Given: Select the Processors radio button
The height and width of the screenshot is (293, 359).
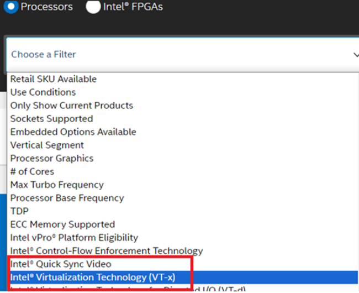Looking at the screenshot, I should click(x=11, y=6).
